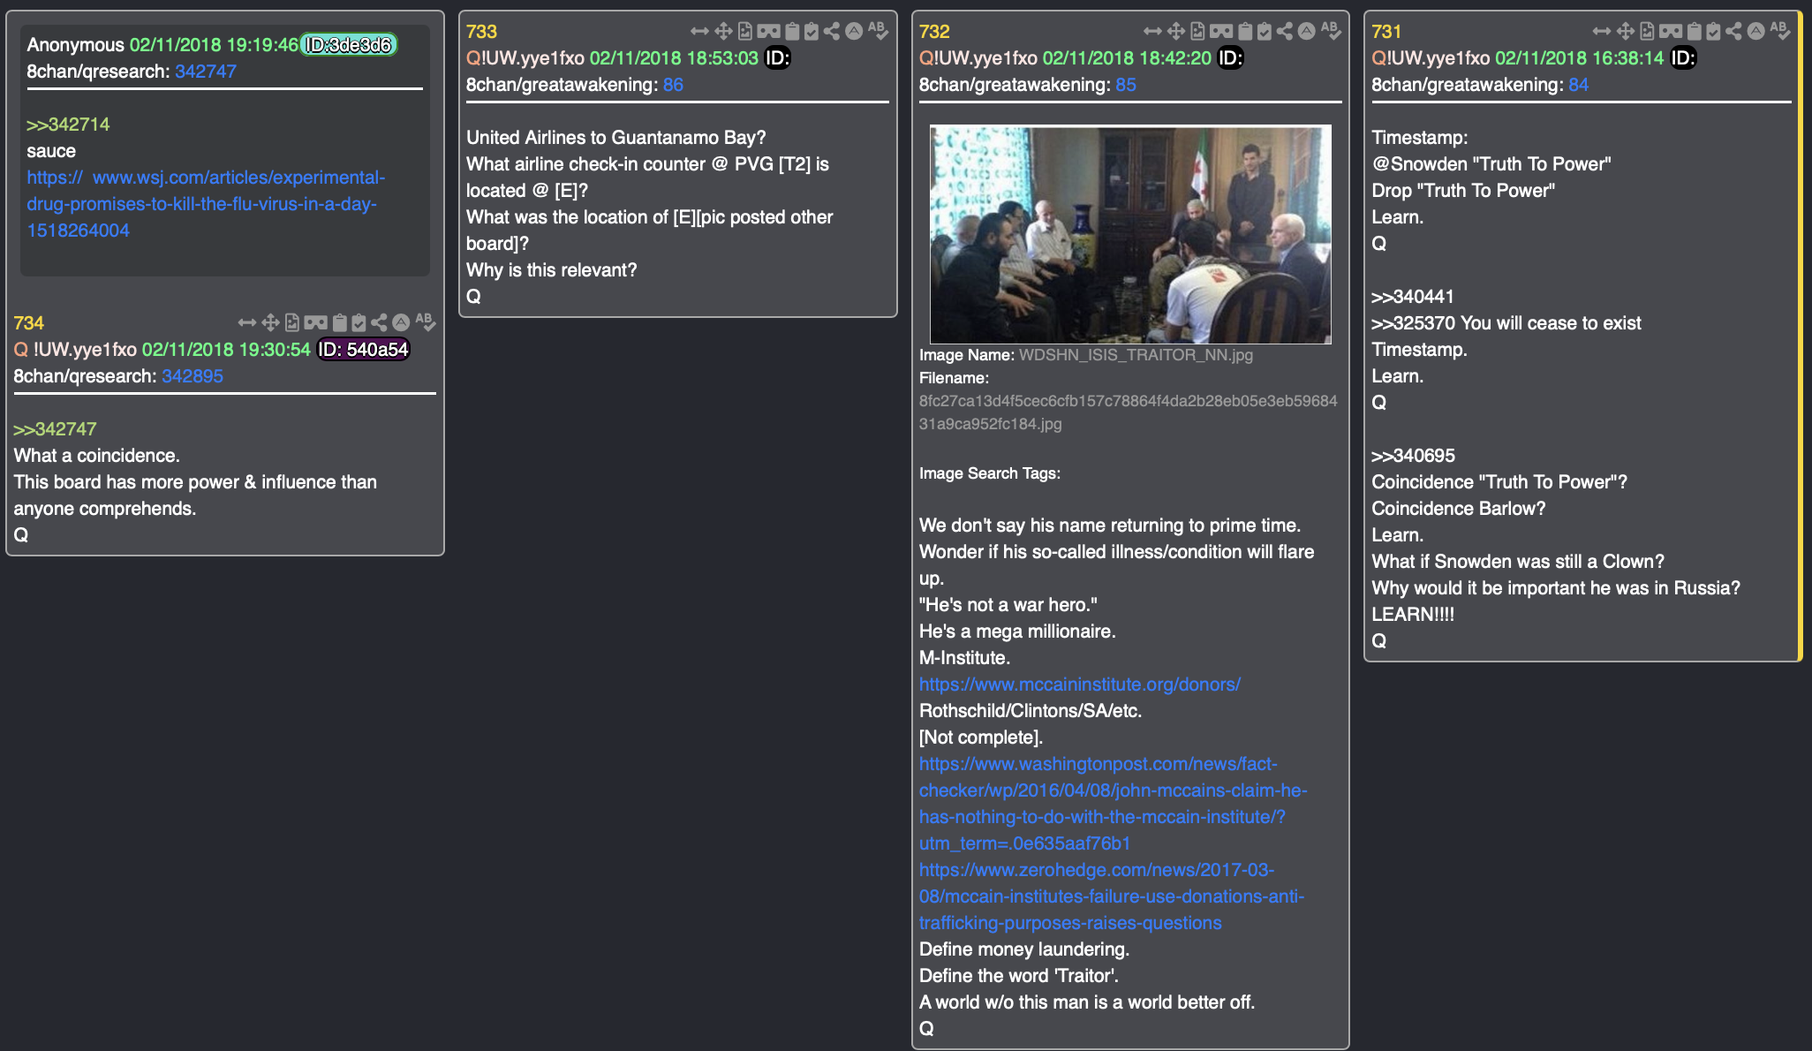Share post 731 via share icon
Image resolution: width=1812 pixels, height=1051 pixels.
[x=1734, y=32]
